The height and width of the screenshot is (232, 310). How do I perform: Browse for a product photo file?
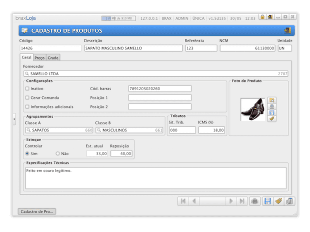click(272, 101)
